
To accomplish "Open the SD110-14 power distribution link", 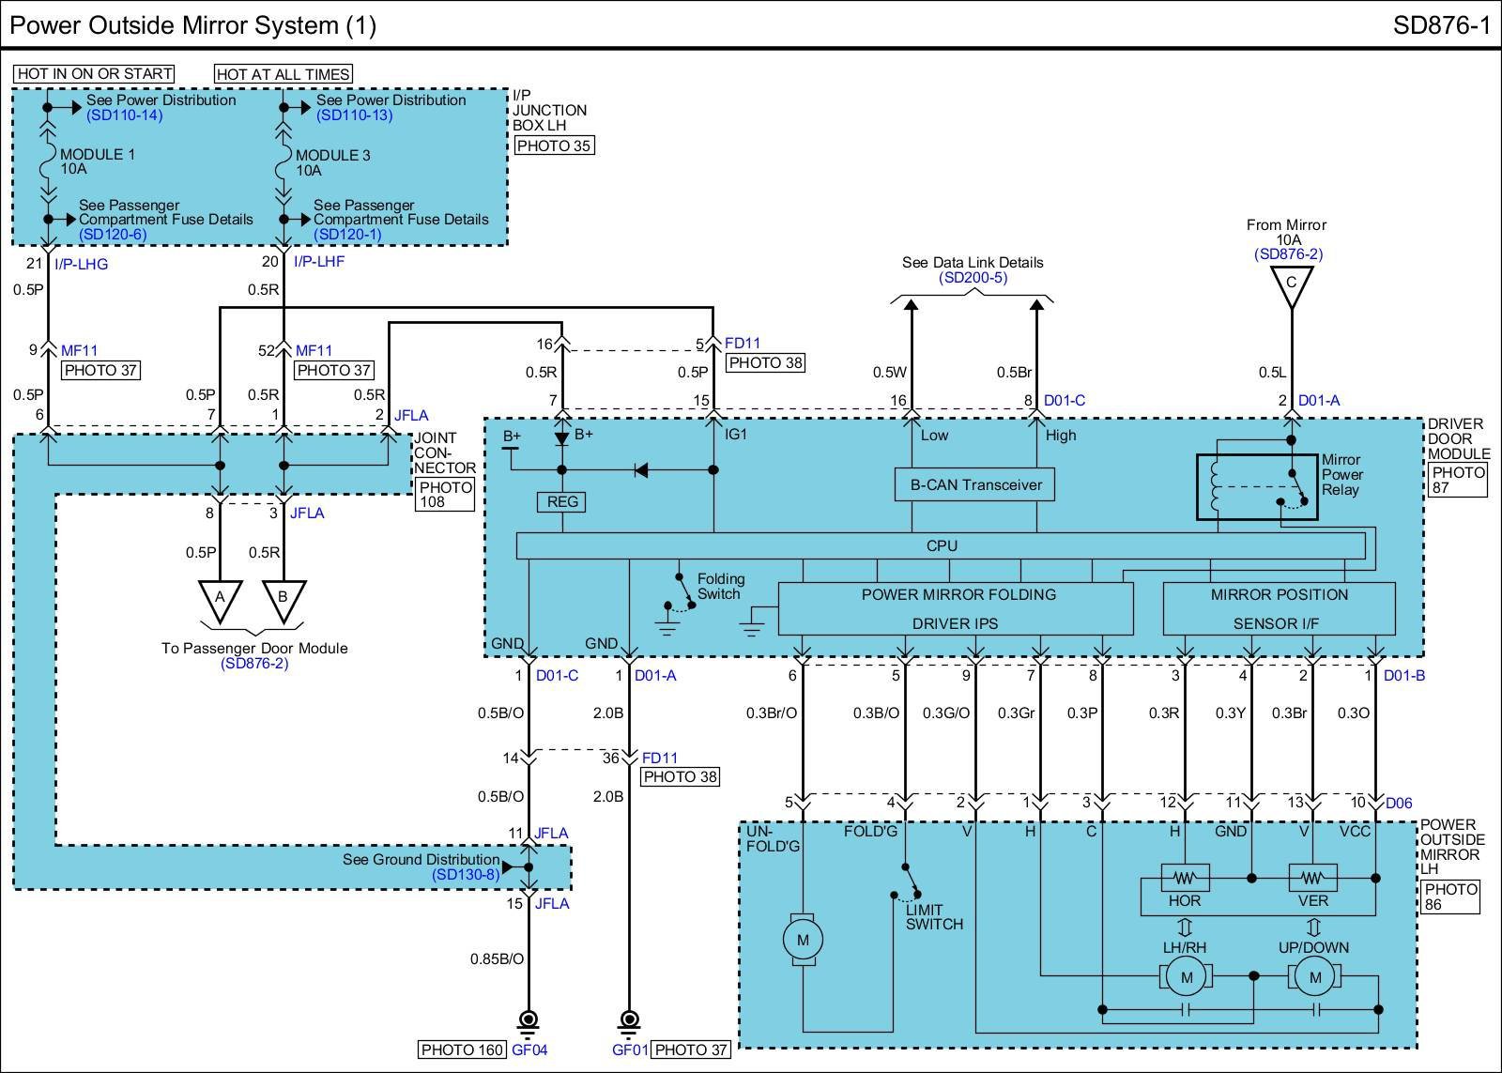I will click(124, 115).
